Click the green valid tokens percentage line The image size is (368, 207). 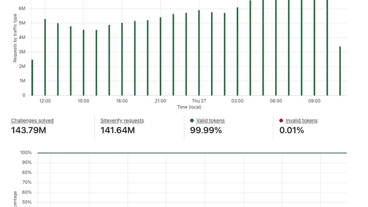coord(192,153)
